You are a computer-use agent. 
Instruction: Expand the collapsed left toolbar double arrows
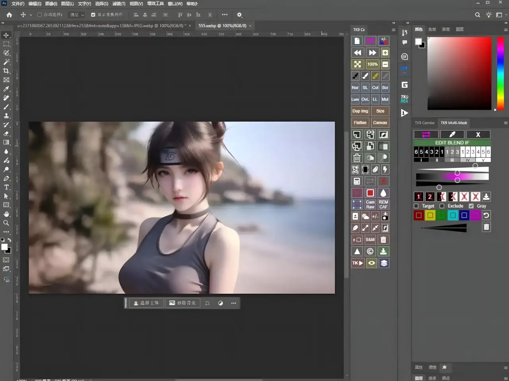pos(3,23)
